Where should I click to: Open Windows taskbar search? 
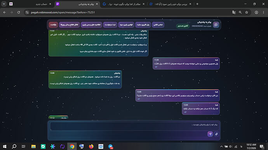(x=14, y=147)
